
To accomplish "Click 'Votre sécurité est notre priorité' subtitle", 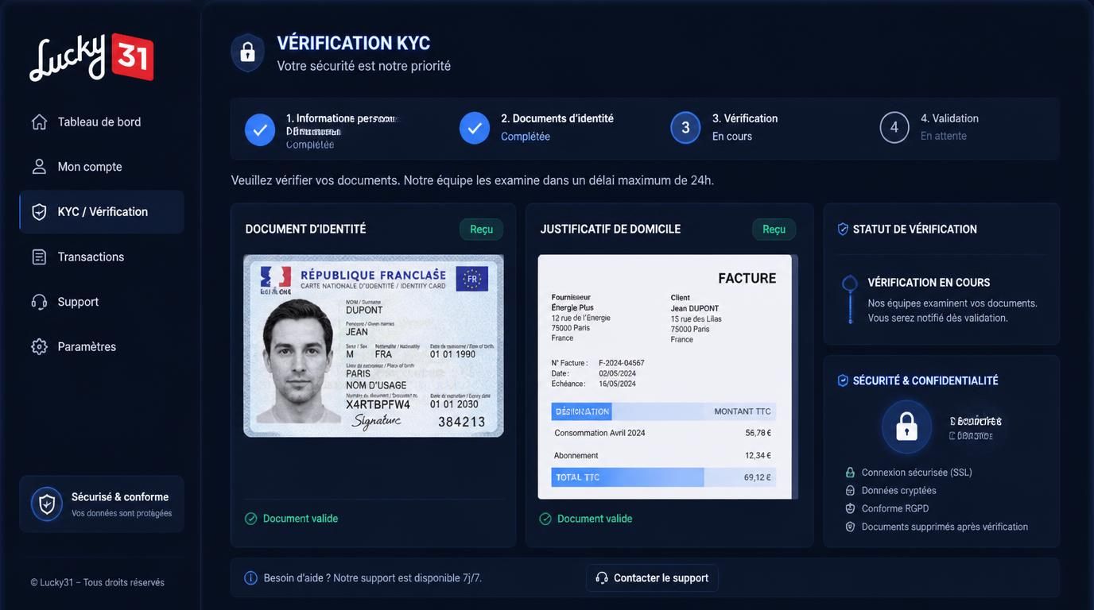I will tap(364, 66).
